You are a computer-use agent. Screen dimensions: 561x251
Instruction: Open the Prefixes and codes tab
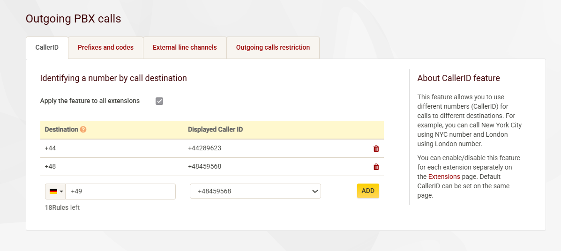[x=105, y=48]
